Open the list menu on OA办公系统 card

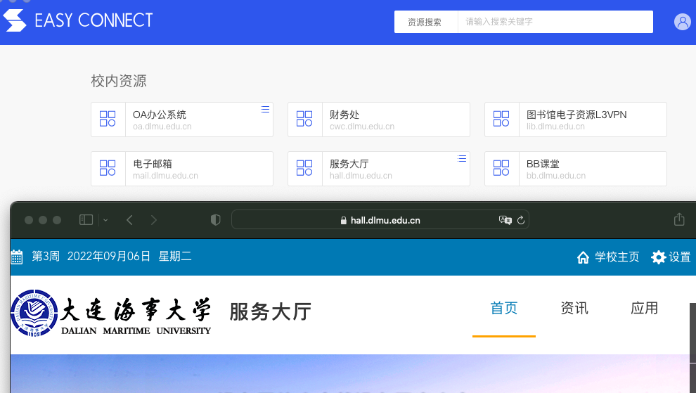[265, 109]
